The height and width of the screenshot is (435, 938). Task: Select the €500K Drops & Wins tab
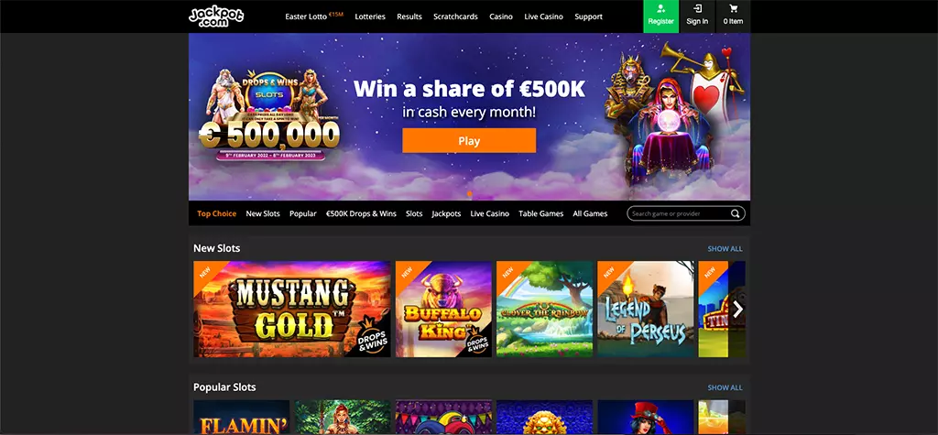(361, 213)
